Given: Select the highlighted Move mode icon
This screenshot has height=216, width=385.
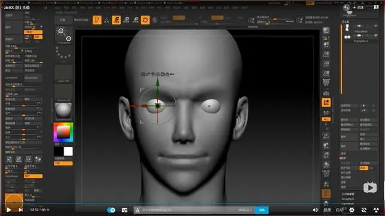Looking at the screenshot, I should 116,20.
